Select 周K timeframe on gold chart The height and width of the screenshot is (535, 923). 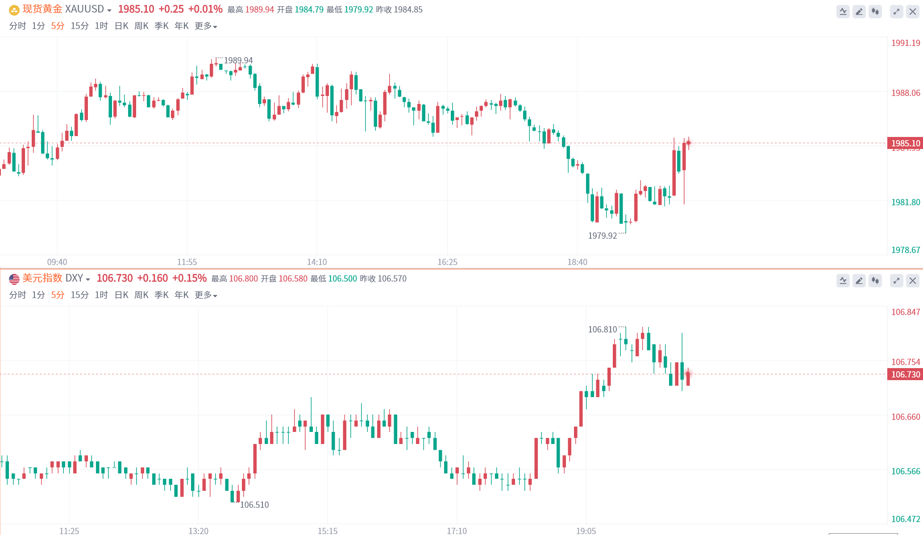coord(141,26)
